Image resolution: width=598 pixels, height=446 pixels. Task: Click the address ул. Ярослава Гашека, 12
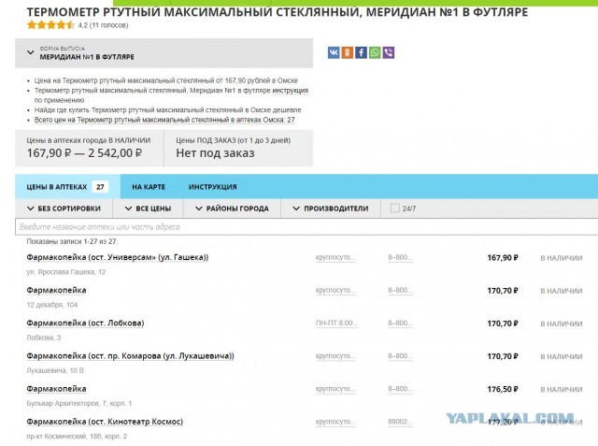(x=66, y=272)
